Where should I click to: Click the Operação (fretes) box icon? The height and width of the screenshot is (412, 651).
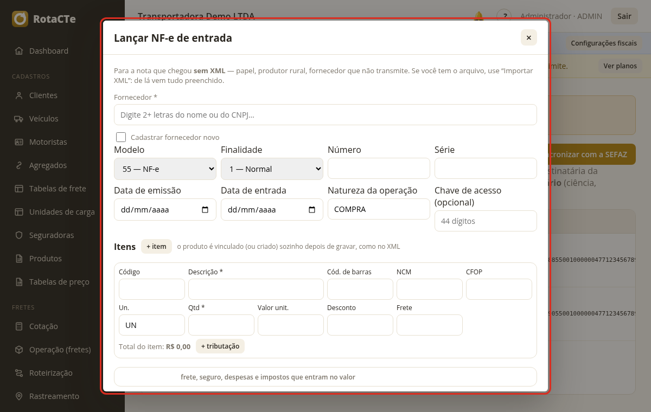click(19, 350)
